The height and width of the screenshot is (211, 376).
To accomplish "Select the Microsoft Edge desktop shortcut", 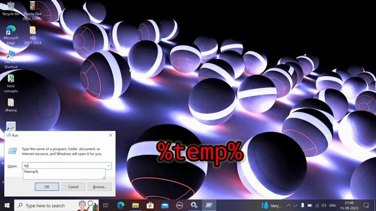I will click(11, 35).
